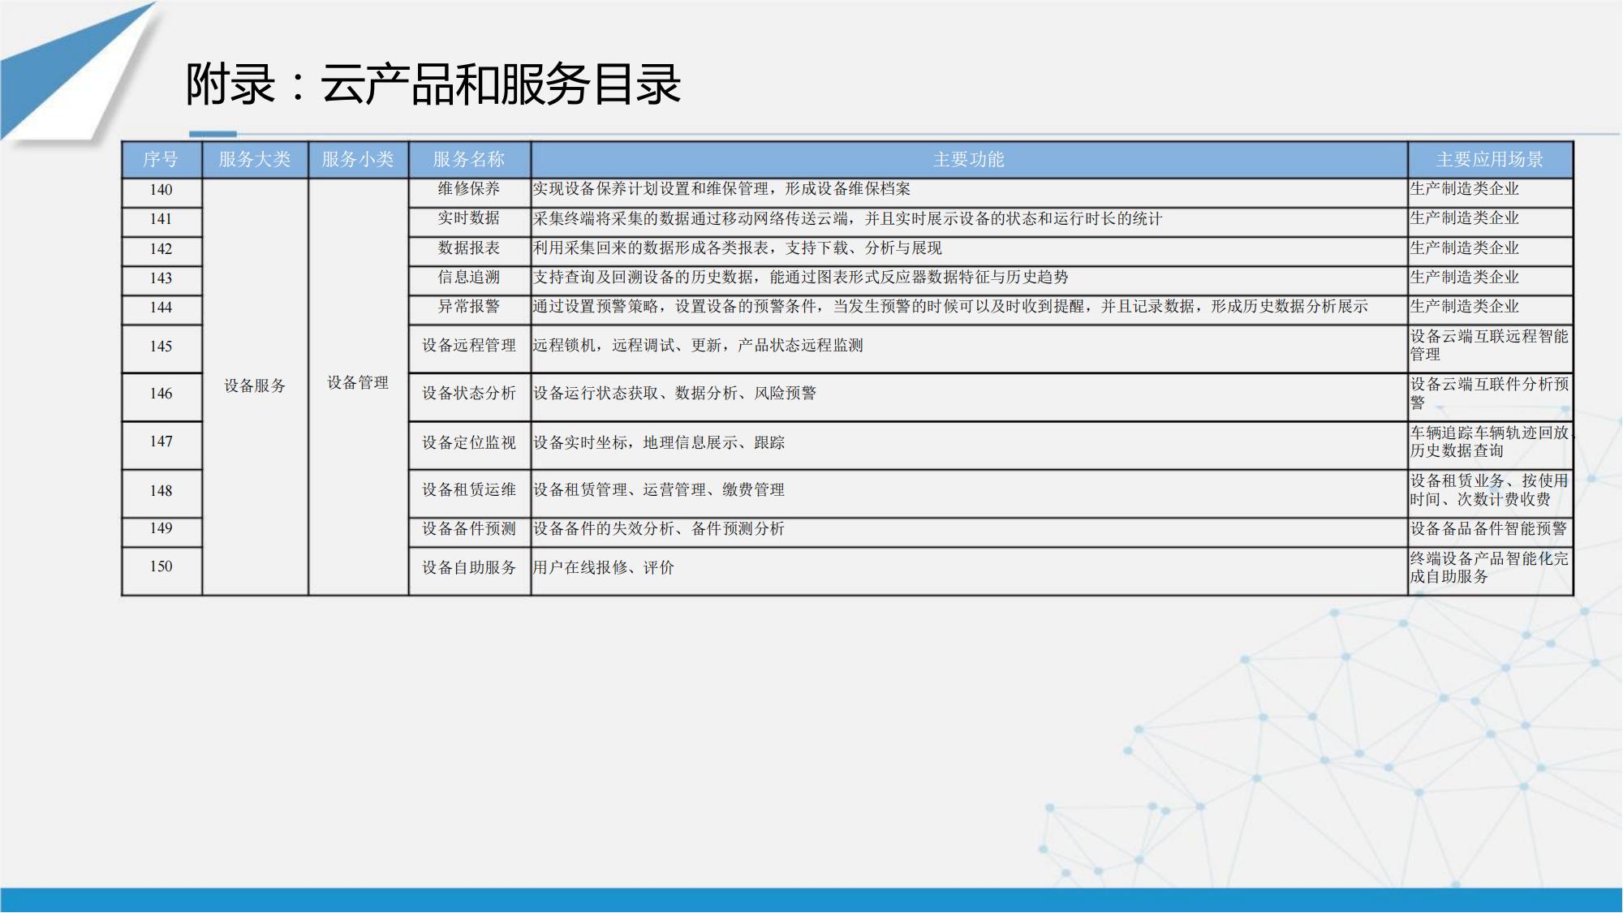Image resolution: width=1623 pixels, height=913 pixels.
Task: Select the 序号 column header
Action: pos(161,159)
